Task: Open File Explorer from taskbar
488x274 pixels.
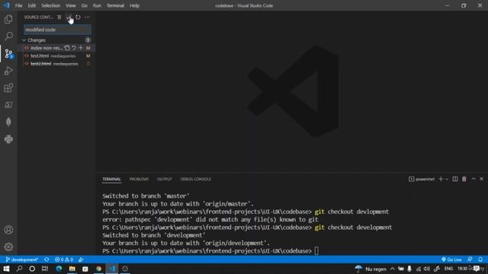Action: (x=72, y=269)
